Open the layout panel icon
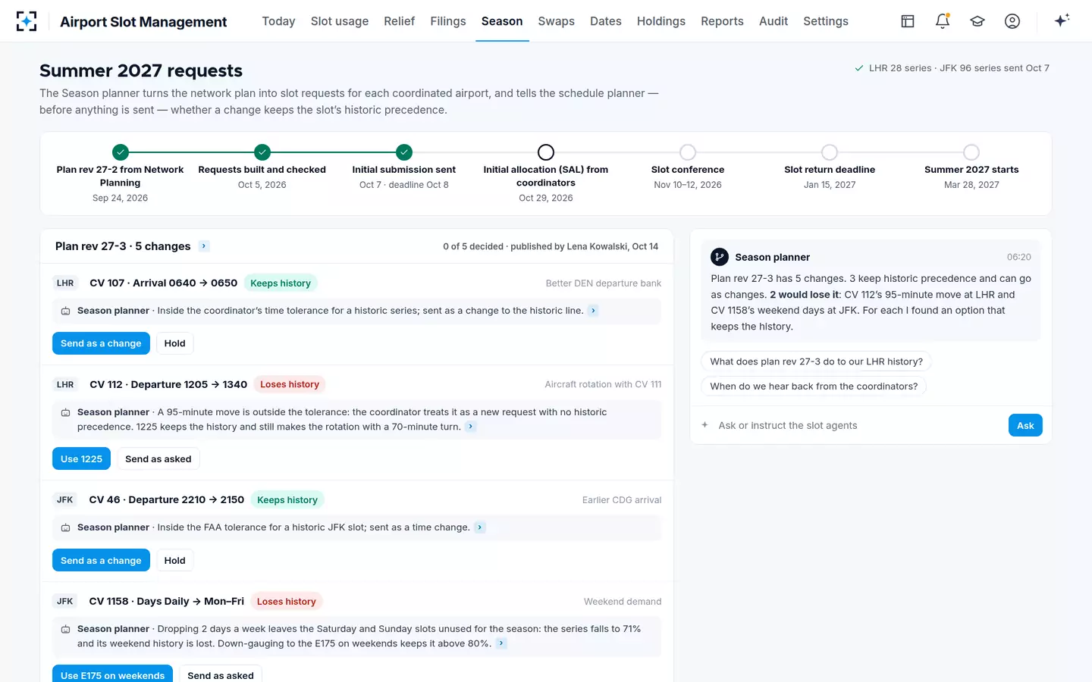Viewport: 1092px width, 682px height. click(x=908, y=21)
